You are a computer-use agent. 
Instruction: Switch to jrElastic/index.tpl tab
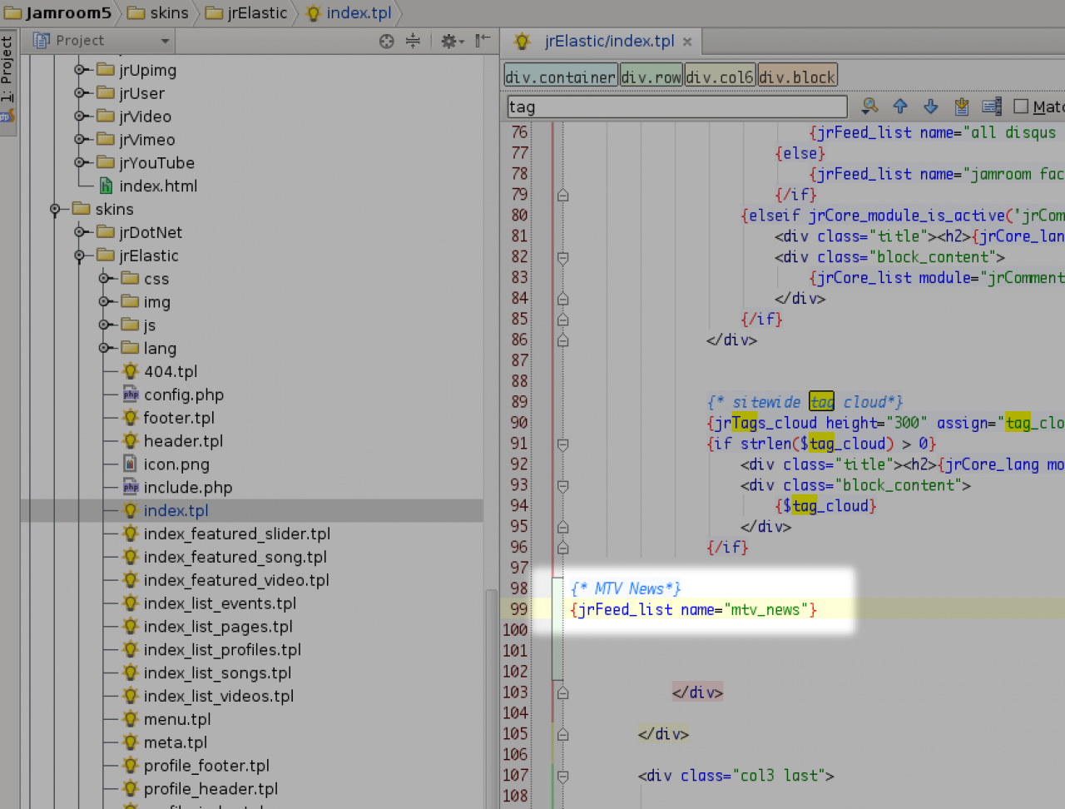click(608, 41)
